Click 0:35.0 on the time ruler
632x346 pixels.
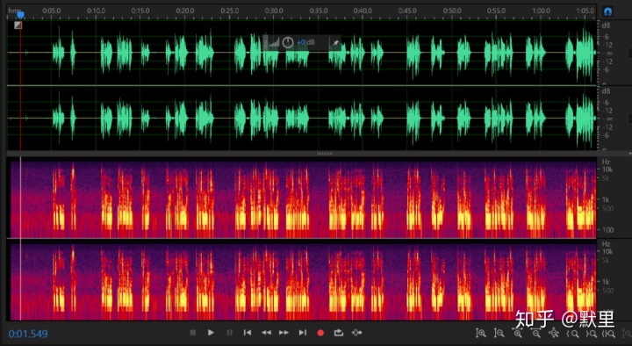[x=319, y=11]
